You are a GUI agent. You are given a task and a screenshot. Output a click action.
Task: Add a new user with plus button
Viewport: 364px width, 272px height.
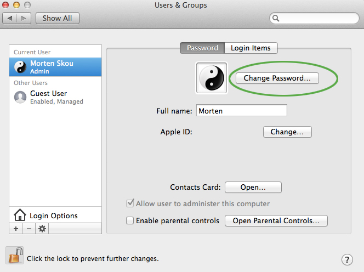tap(16, 229)
